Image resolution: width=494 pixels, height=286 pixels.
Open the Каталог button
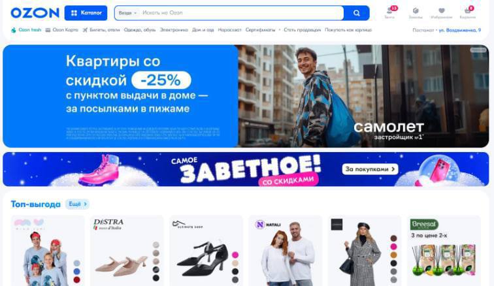tap(86, 13)
